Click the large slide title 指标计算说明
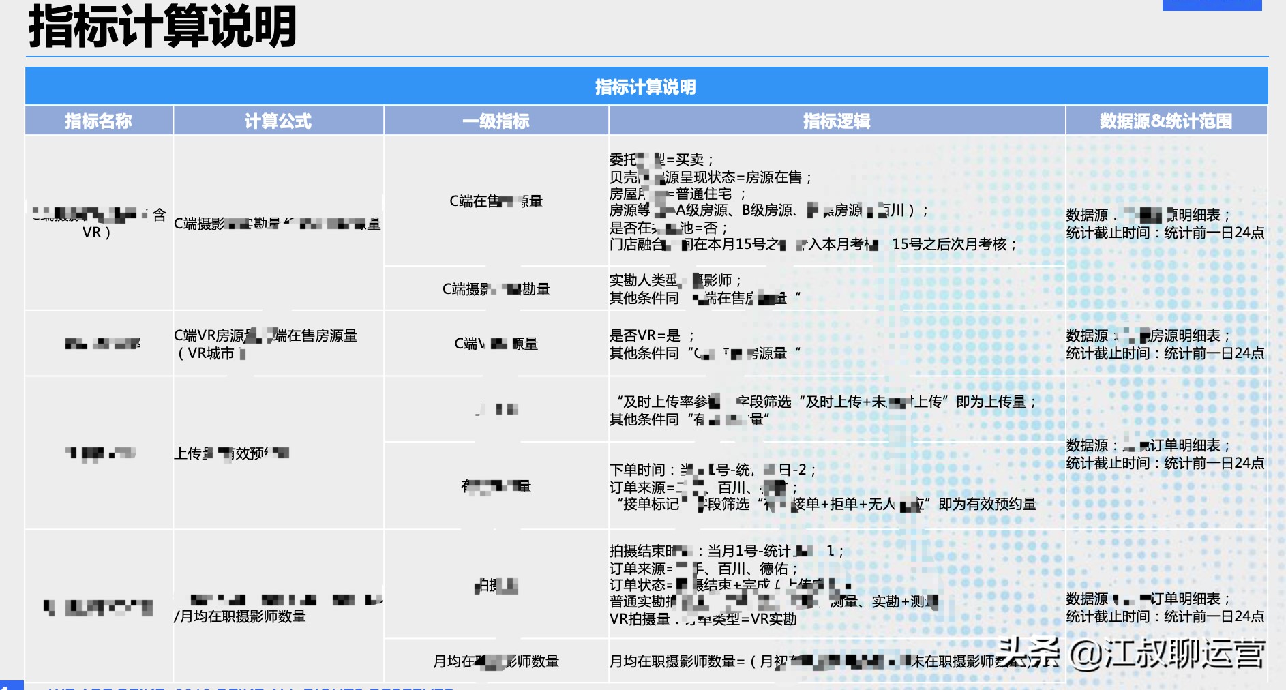Viewport: 1286px width, 690px height. click(162, 26)
